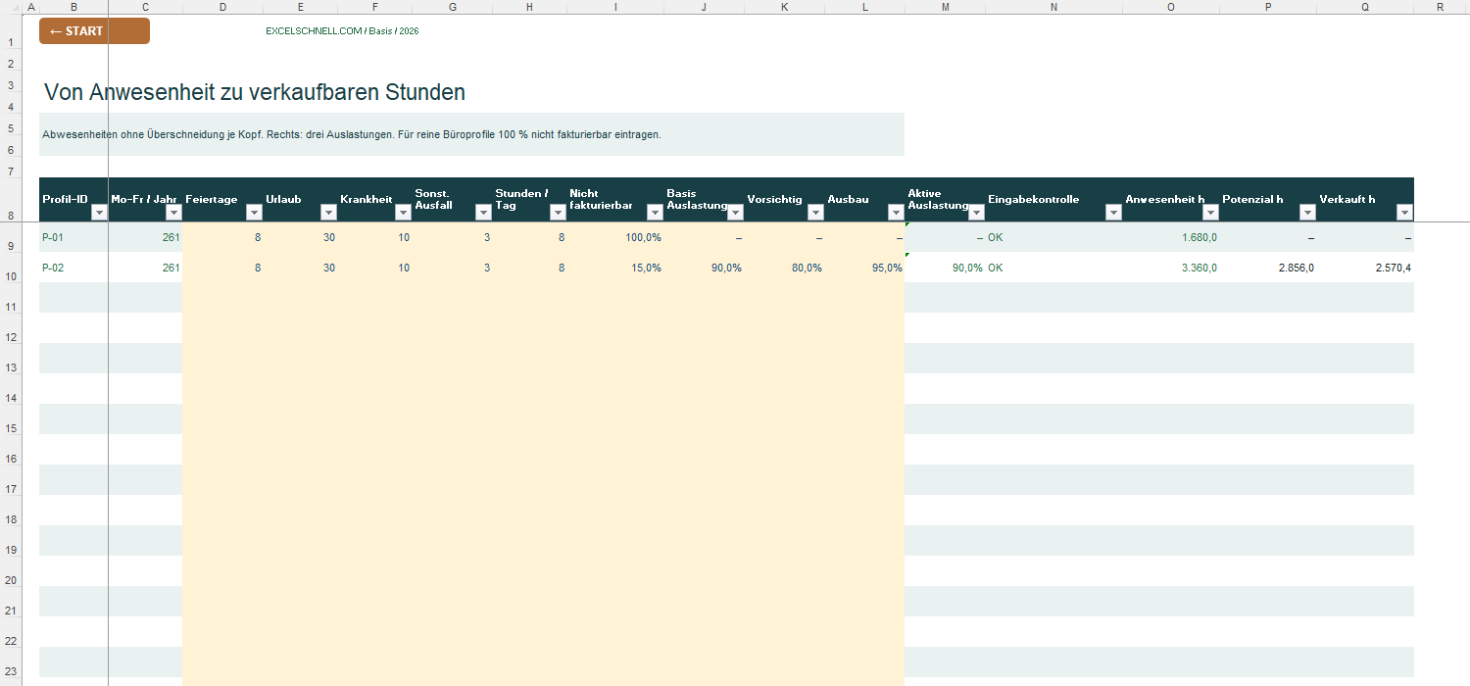Select column I header
Viewport: 1470px width, 686px height.
(x=615, y=7)
